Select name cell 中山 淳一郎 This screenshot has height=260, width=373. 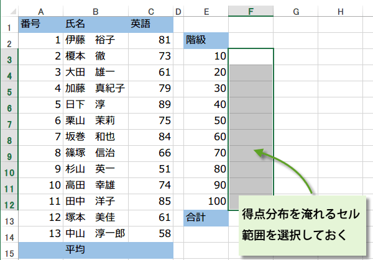point(96,235)
